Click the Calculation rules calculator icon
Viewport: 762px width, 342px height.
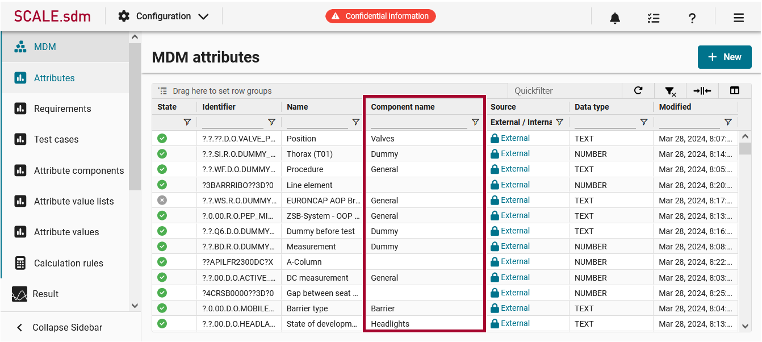20,263
